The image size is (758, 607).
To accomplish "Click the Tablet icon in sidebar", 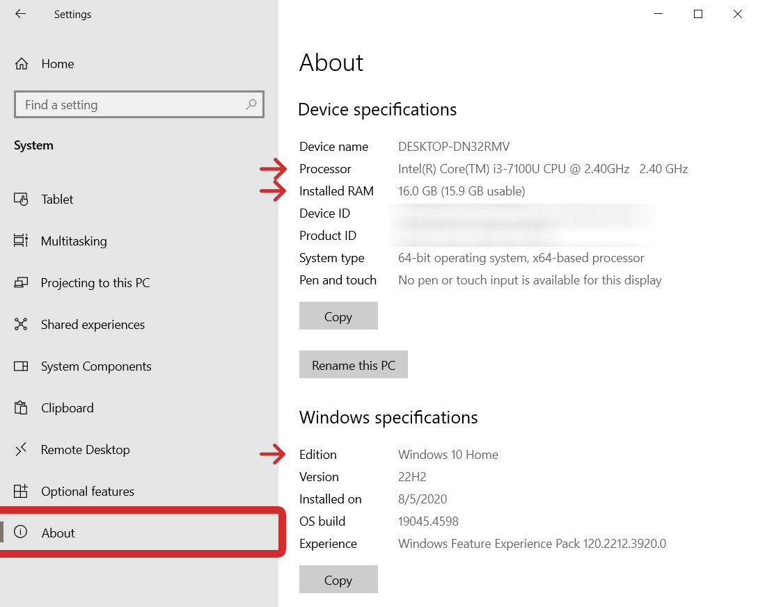I will pyautogui.click(x=21, y=200).
